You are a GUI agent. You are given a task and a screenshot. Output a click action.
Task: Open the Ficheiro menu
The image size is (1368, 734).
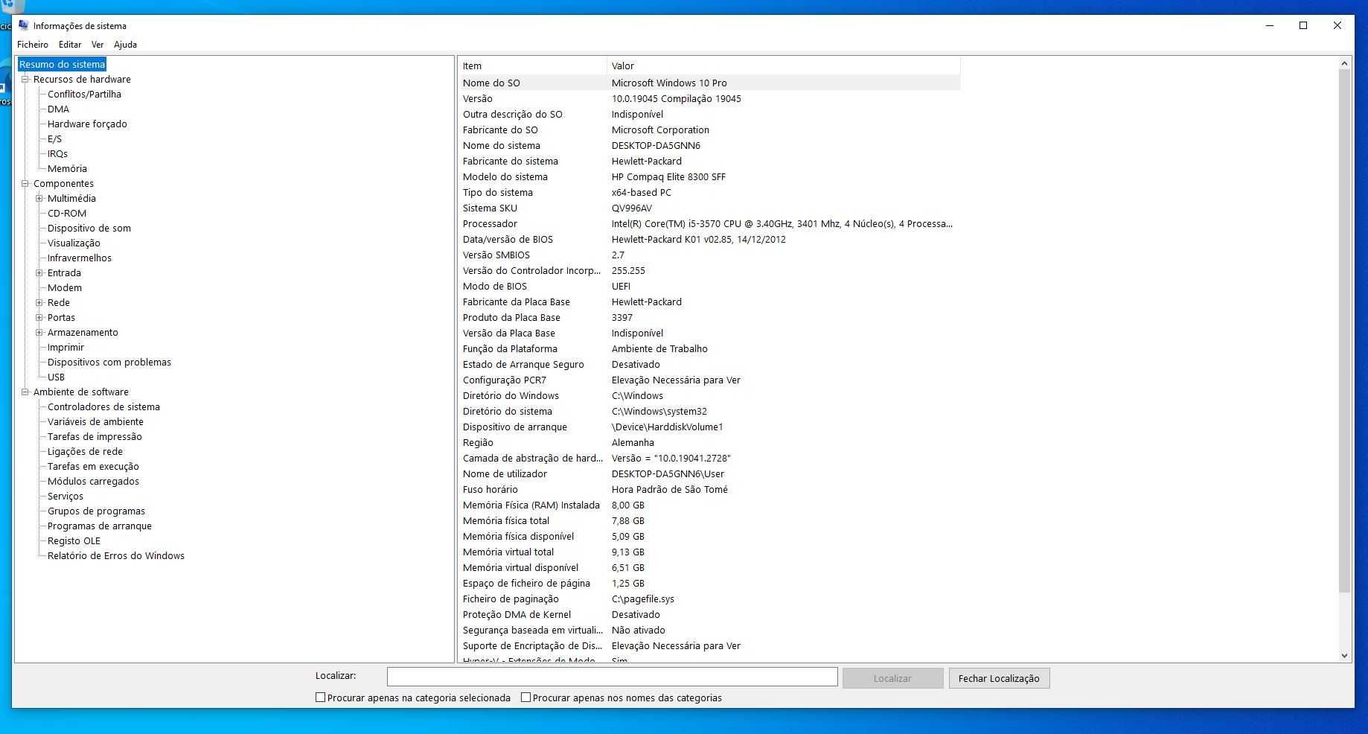coord(33,45)
